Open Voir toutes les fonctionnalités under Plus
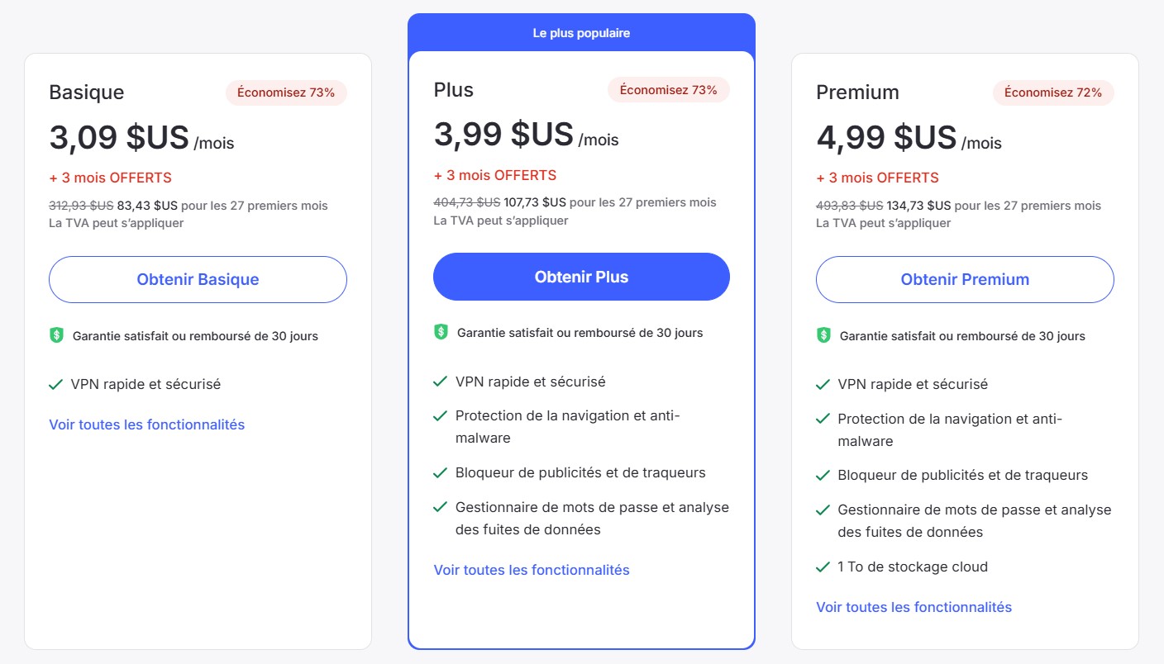The width and height of the screenshot is (1164, 664). point(532,570)
